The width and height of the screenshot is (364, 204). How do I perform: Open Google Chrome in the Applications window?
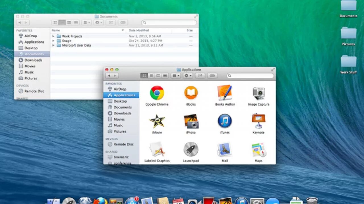[157, 93]
